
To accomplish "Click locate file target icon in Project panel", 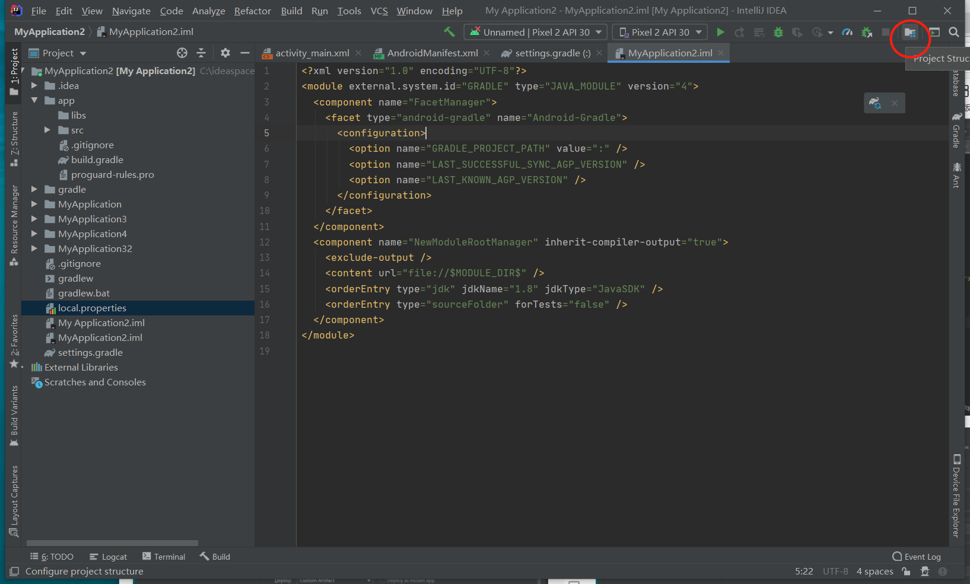I will (182, 53).
